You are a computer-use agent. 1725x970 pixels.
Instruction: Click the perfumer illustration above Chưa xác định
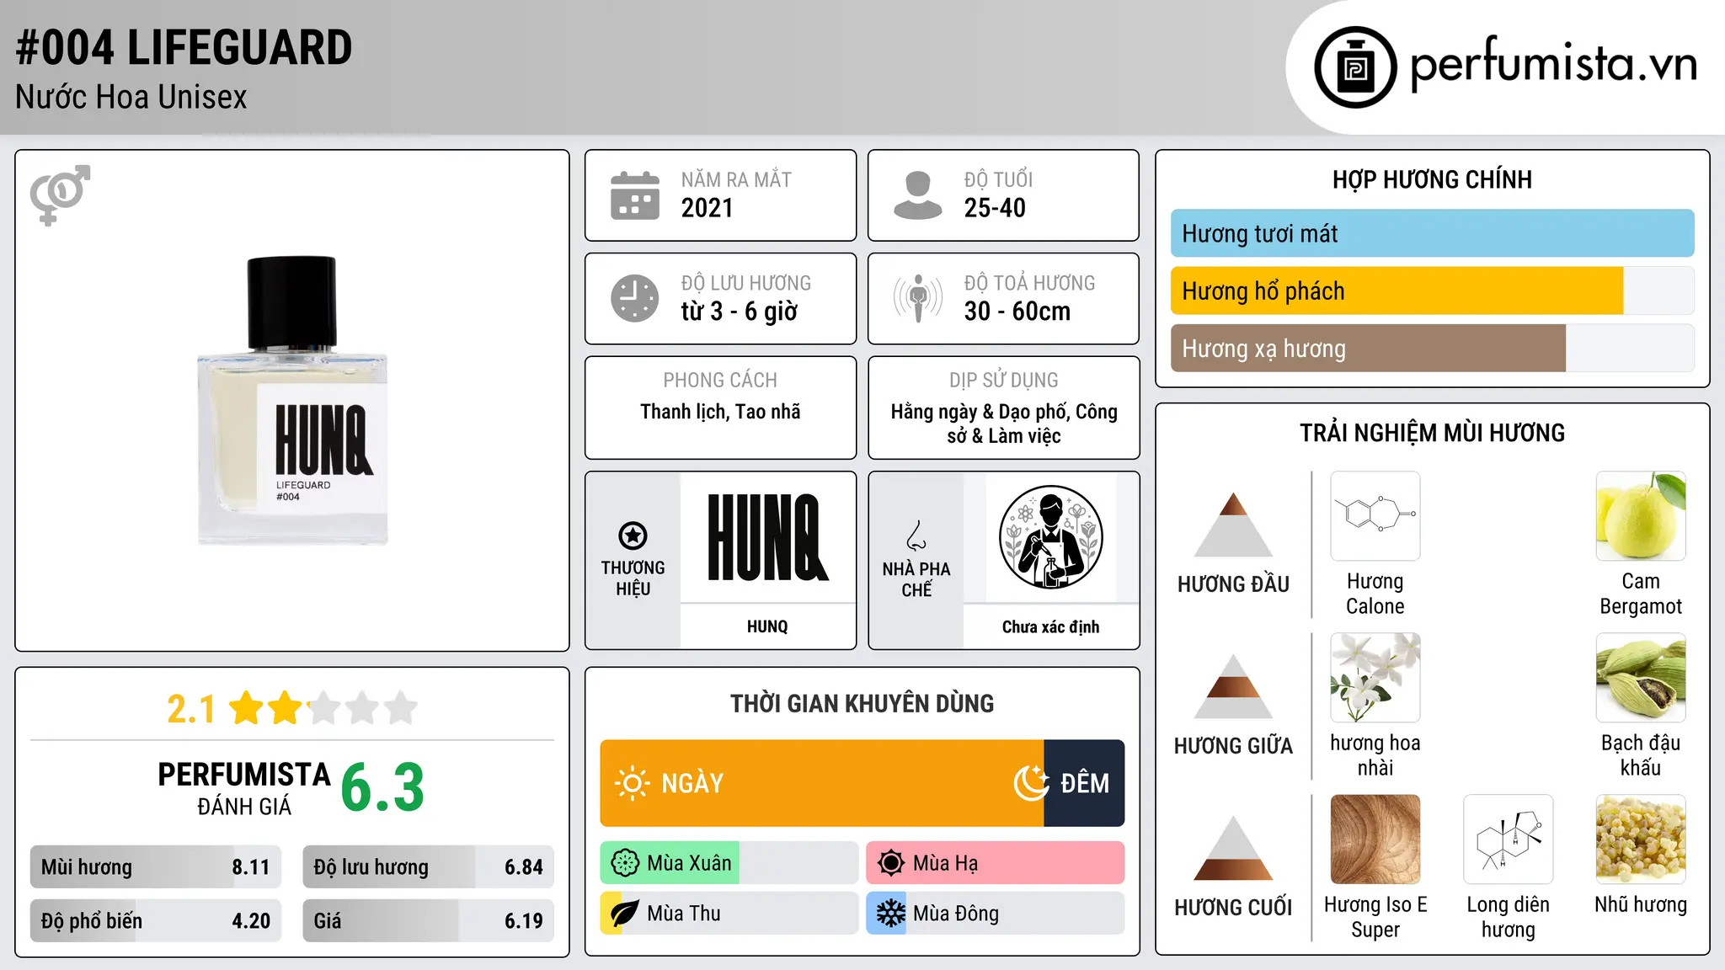point(1050,537)
